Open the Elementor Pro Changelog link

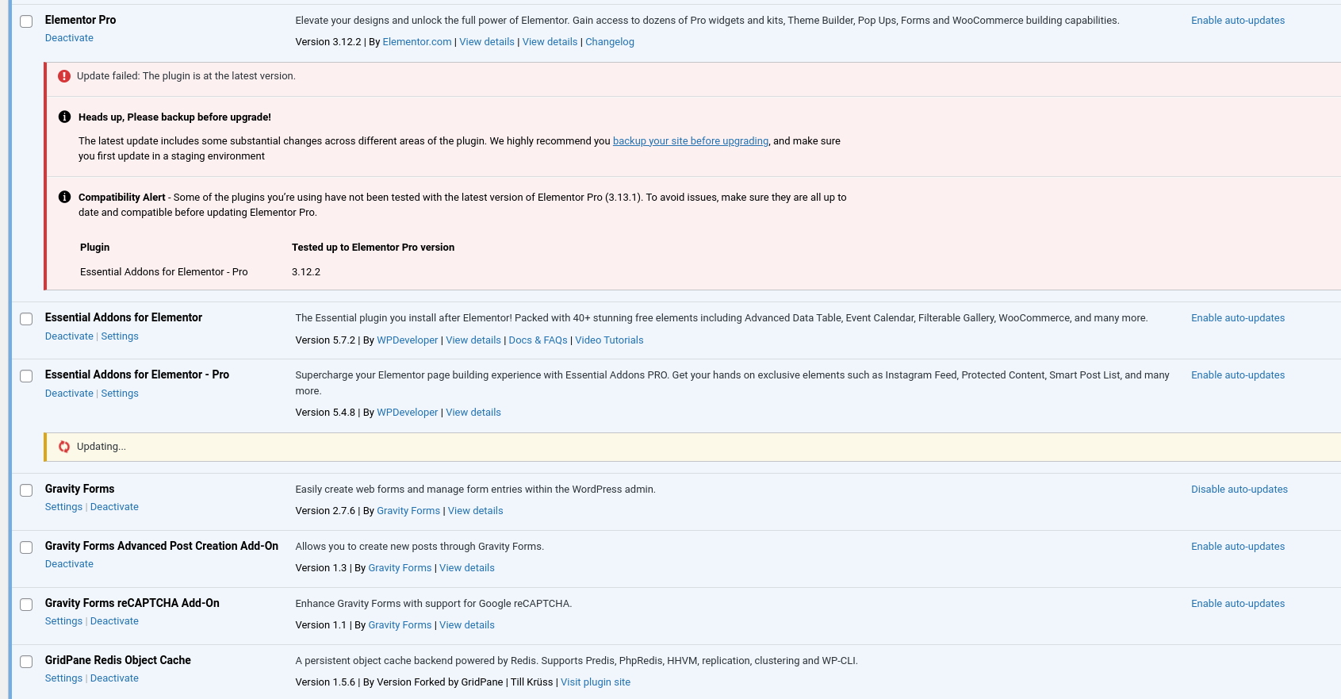point(609,42)
